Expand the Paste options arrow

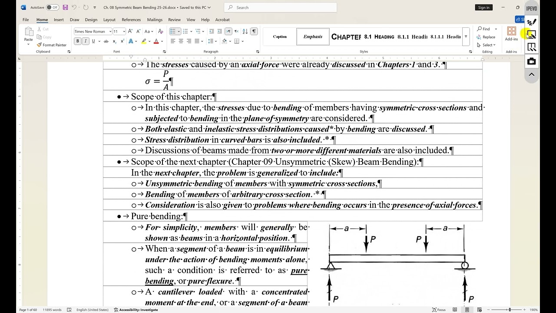(x=29, y=44)
